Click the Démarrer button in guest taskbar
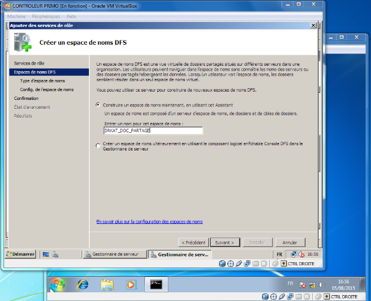Screen dimensions: 371x301 point(21,254)
